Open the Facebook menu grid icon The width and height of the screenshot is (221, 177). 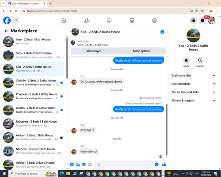pyautogui.click(x=193, y=20)
